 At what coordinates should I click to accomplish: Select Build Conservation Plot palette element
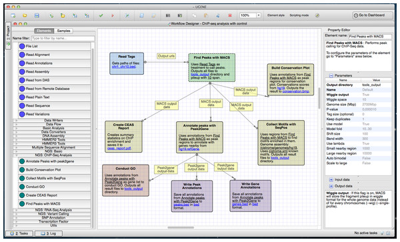coord(55,169)
